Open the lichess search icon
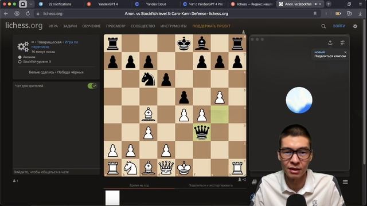Viewport: 367px width, 206px height. click(x=323, y=26)
